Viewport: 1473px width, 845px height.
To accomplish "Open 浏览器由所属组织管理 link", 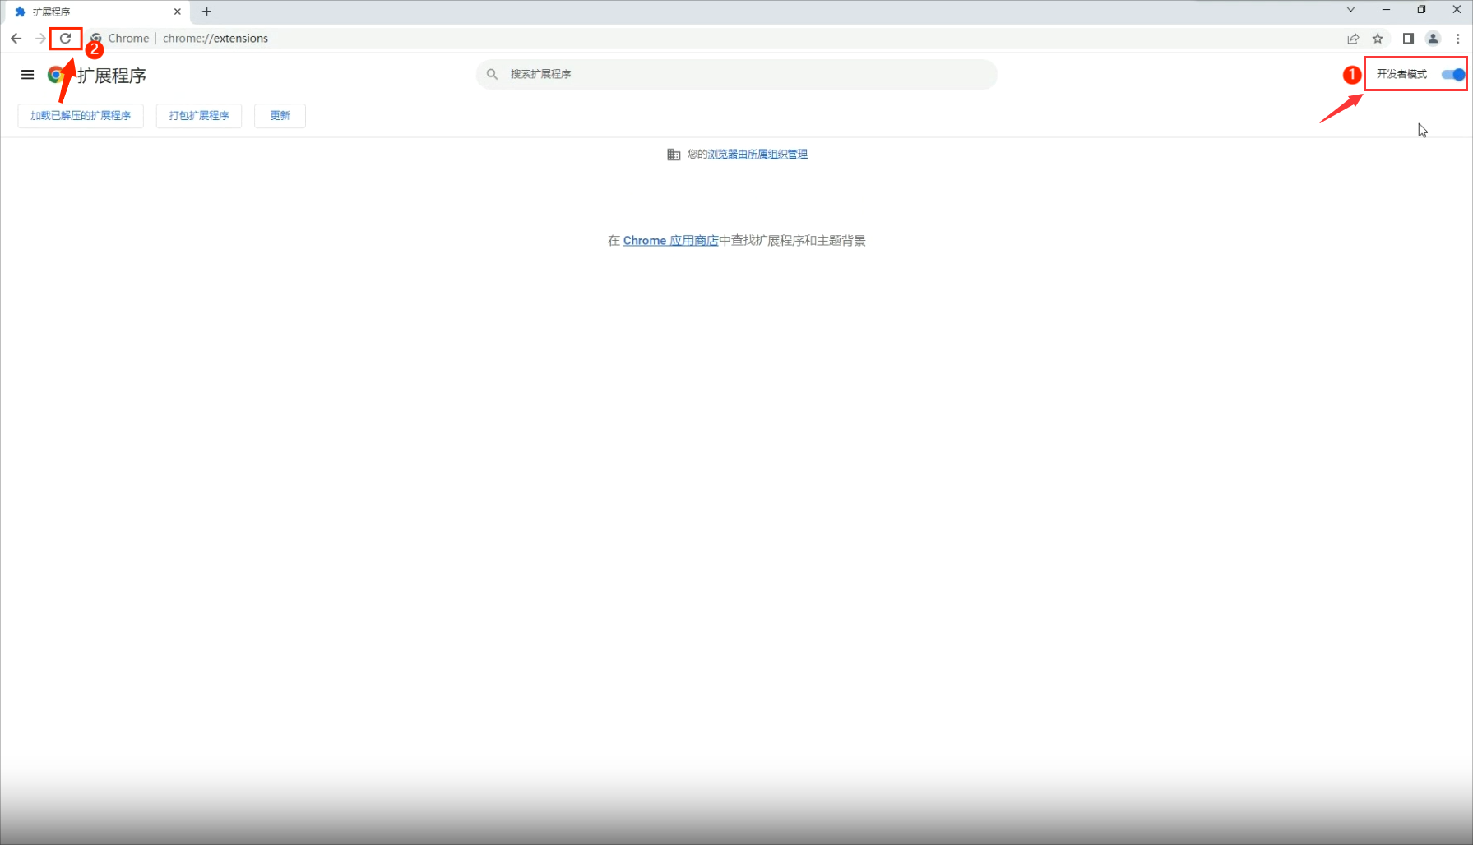I will click(x=757, y=155).
